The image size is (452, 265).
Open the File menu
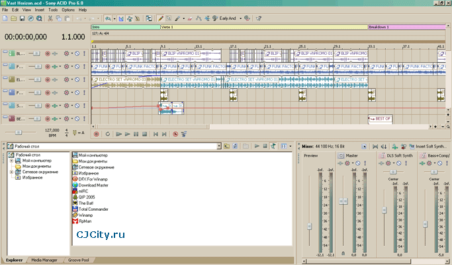5,10
